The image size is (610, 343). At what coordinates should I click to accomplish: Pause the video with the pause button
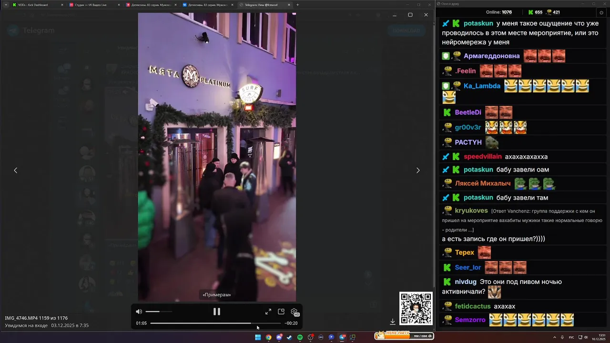pos(217,312)
